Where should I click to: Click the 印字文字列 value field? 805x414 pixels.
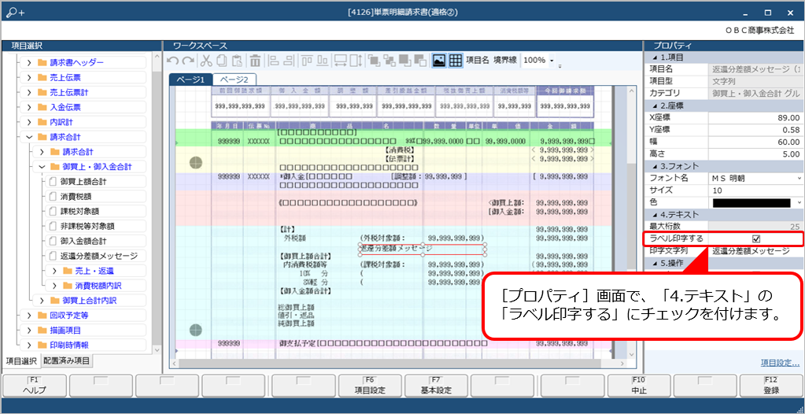(755, 250)
